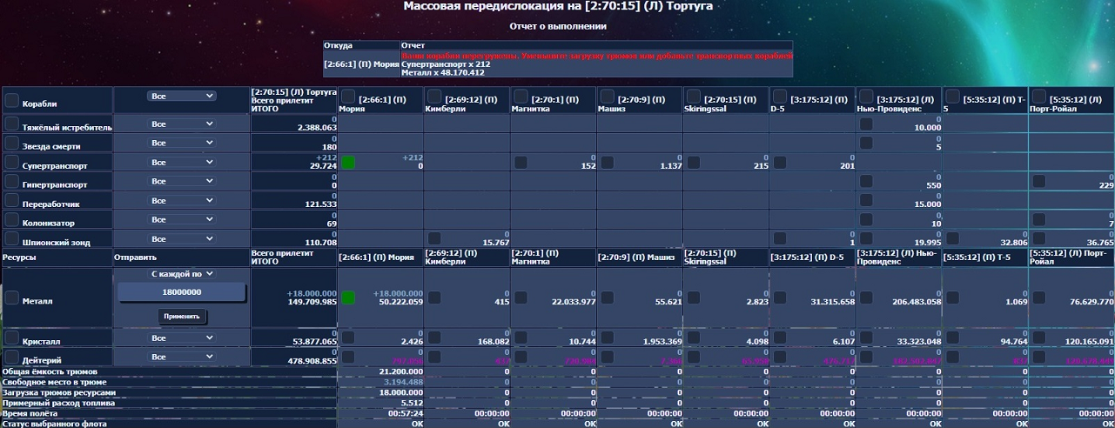1115x428 pixels.
Task: Select the Магнитка planet column checkbox
Action: point(520,97)
